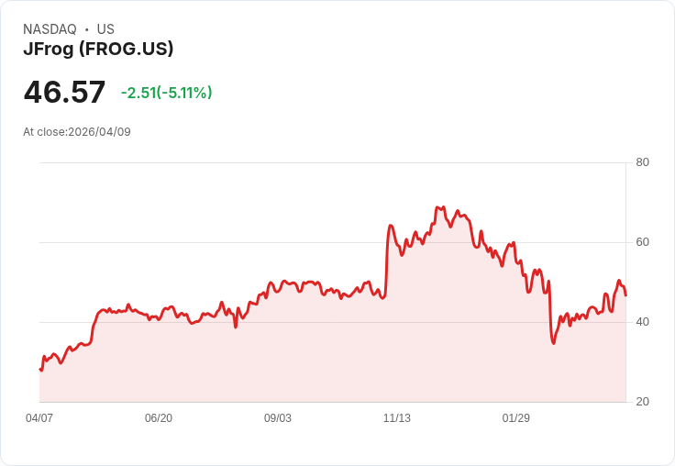Click the chart line's starting point
This screenshot has height=466, width=675.
[40, 370]
